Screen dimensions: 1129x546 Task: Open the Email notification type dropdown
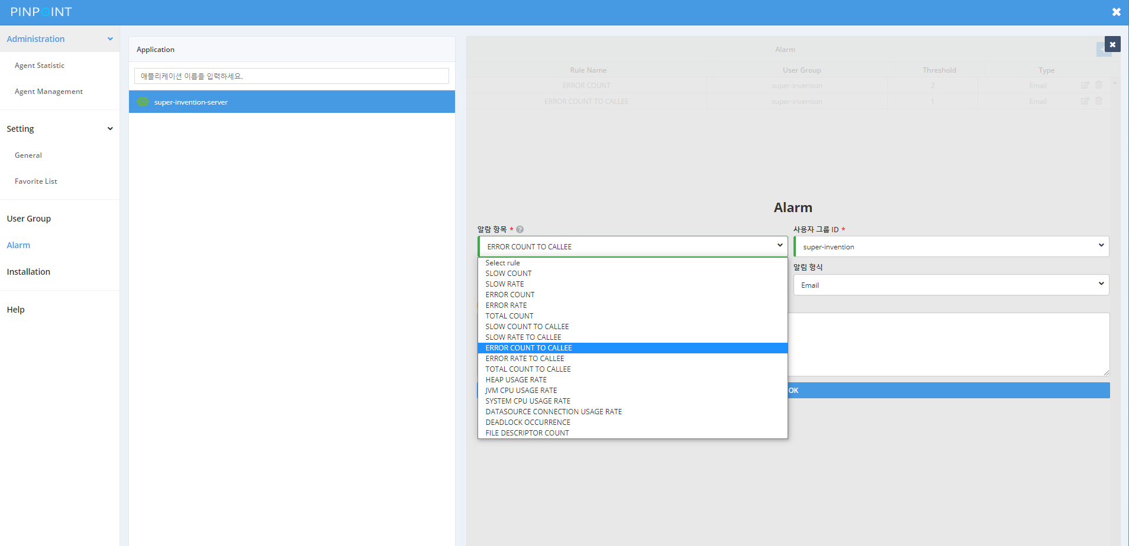point(951,285)
